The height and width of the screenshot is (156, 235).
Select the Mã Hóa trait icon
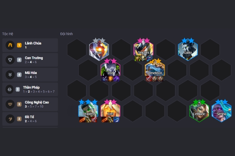[10, 75]
